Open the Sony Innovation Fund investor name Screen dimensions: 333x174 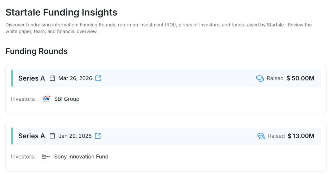81,157
